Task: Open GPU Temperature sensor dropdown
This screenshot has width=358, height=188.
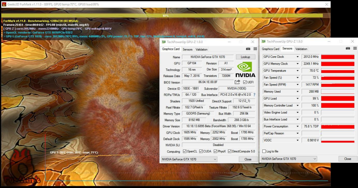Action: (x=297, y=71)
